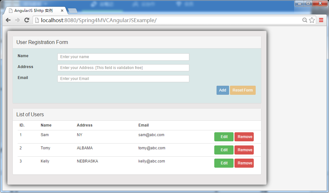Click the Address column header
Image resolution: width=329 pixels, height=193 pixels.
coord(85,125)
